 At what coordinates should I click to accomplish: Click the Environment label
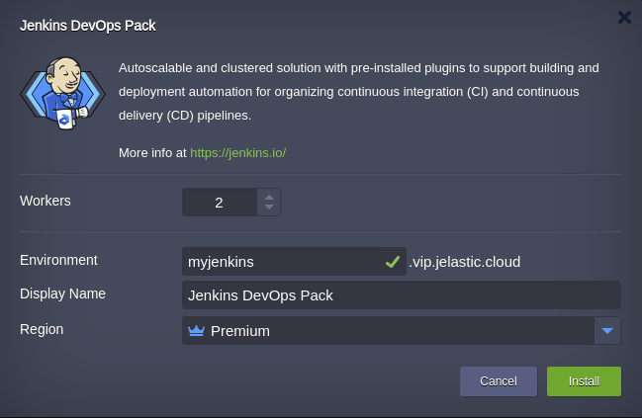[58, 260]
